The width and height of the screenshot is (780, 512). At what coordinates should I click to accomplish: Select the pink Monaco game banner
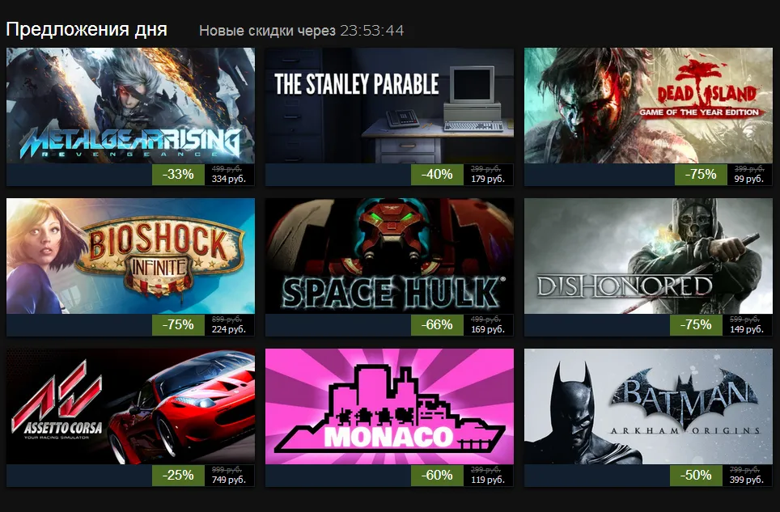389,407
